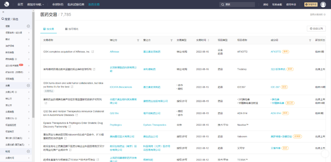Open 临床试验结果 in top navigation
The width and height of the screenshot is (331, 162).
point(76,4)
